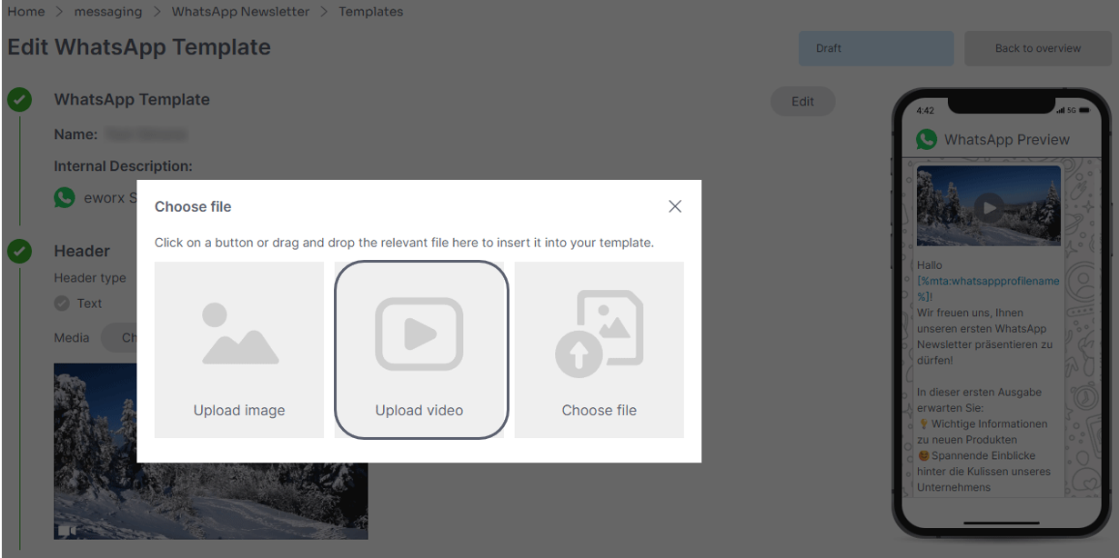Open the messaging breadcrumb
The height and width of the screenshot is (558, 1119).
pyautogui.click(x=107, y=12)
